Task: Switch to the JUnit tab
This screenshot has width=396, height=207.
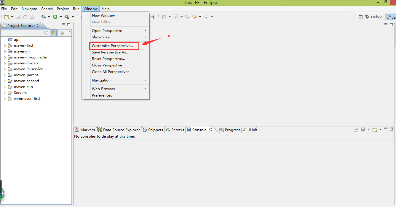Action: (x=250, y=130)
